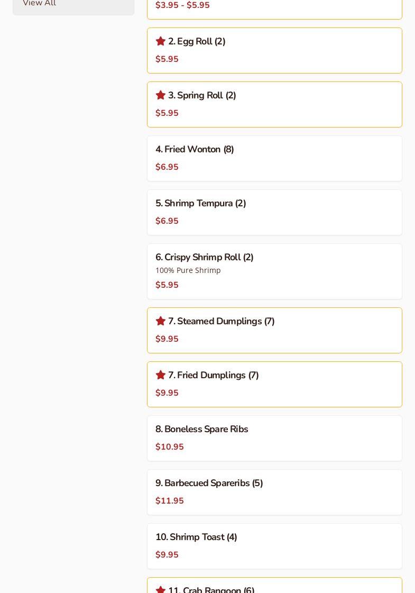The image size is (415, 593).
Task: Click the $10.95 Boneless Spare Ribs price
Action: tap(170, 447)
